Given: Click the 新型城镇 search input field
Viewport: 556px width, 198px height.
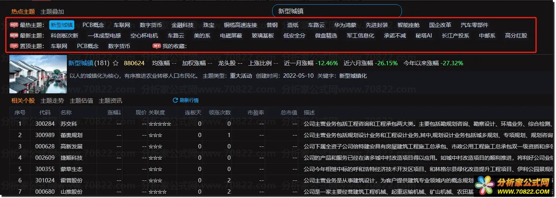Looking at the screenshot, I should (337, 11).
